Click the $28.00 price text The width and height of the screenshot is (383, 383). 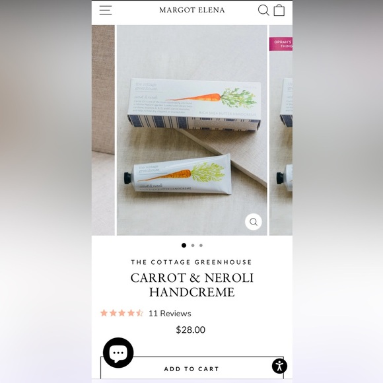click(191, 330)
